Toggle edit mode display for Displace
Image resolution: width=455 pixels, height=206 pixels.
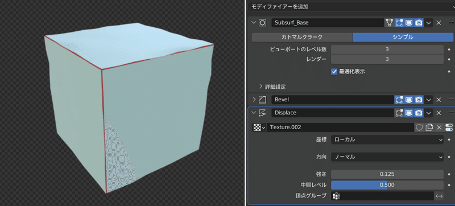pyautogui.click(x=399, y=113)
